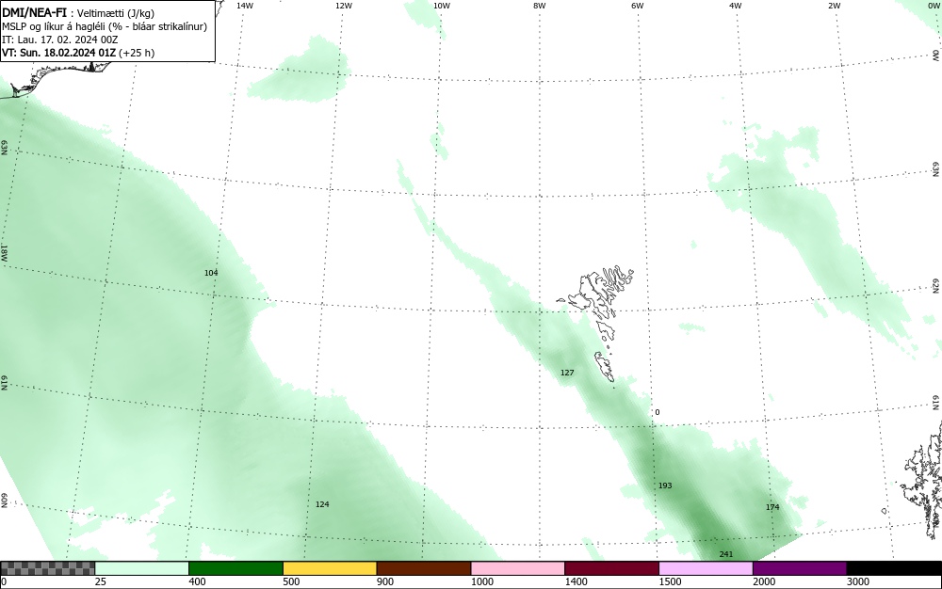Image resolution: width=942 pixels, height=589 pixels.
Task: Click the CAPE value 241 at bottom
Action: click(726, 554)
